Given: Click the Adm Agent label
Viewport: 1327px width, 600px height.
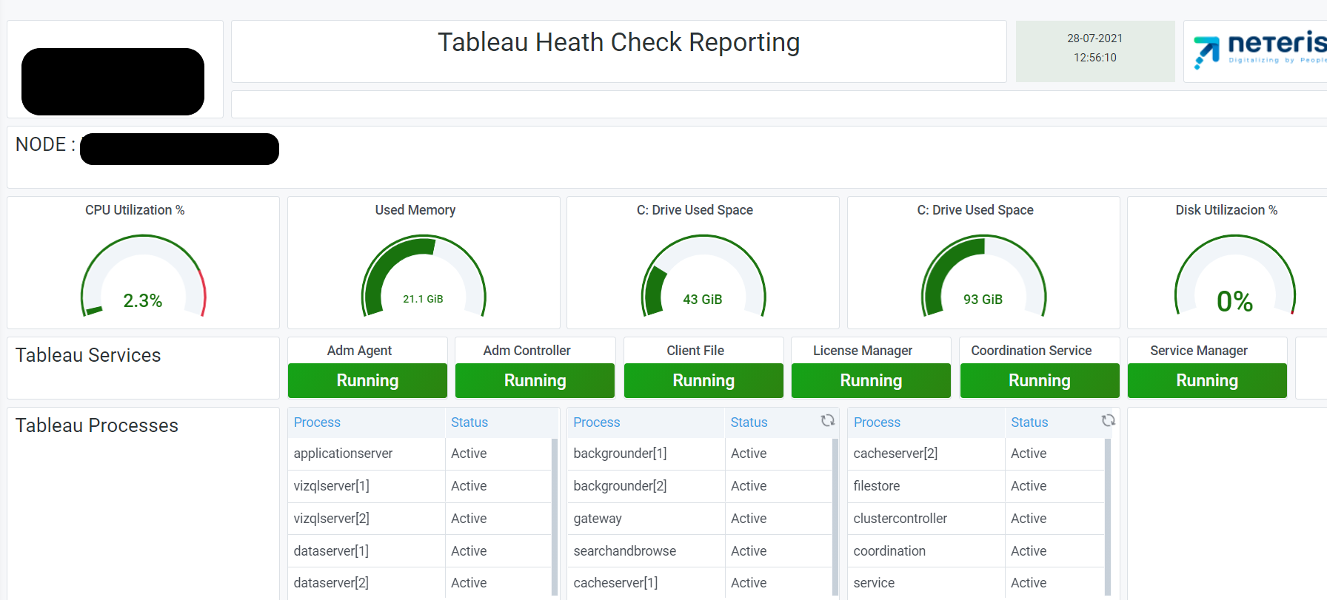Looking at the screenshot, I should pos(359,351).
